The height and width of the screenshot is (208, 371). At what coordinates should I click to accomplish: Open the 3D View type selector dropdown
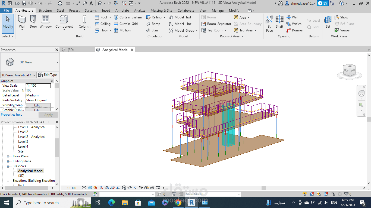[x=57, y=62]
